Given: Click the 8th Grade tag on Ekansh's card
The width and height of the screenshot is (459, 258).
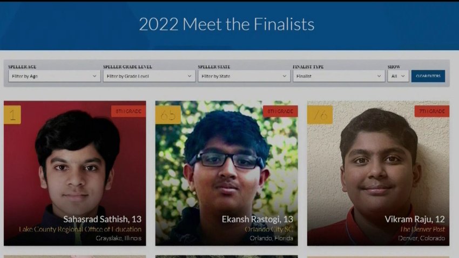Looking at the screenshot, I should point(280,111).
